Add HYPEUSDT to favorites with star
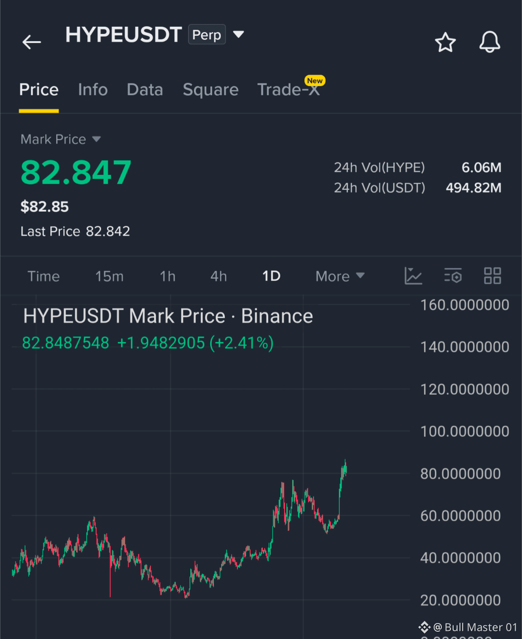The width and height of the screenshot is (522, 639). click(x=445, y=42)
